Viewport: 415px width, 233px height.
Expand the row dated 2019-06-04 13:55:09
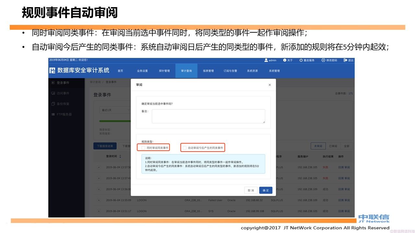[99, 200]
